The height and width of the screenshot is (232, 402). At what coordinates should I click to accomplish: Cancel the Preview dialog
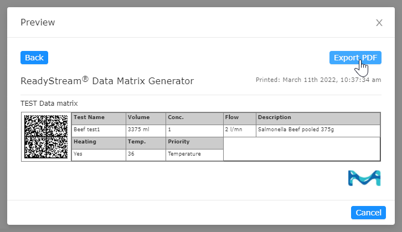(368, 213)
